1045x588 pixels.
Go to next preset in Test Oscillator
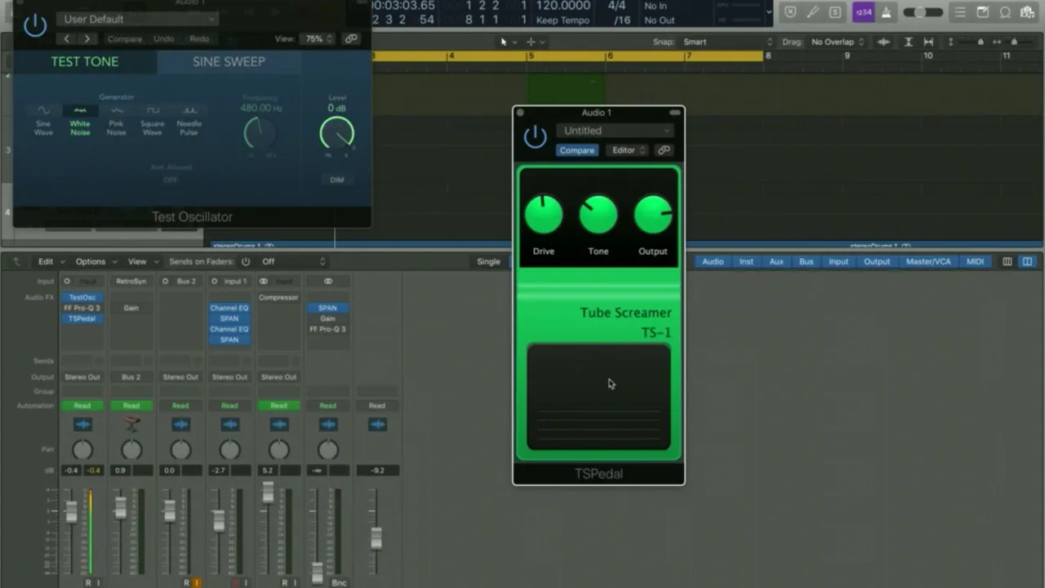87,38
